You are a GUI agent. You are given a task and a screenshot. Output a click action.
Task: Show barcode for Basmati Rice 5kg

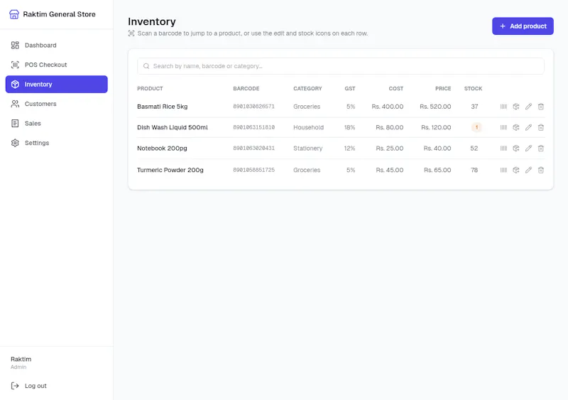point(503,107)
